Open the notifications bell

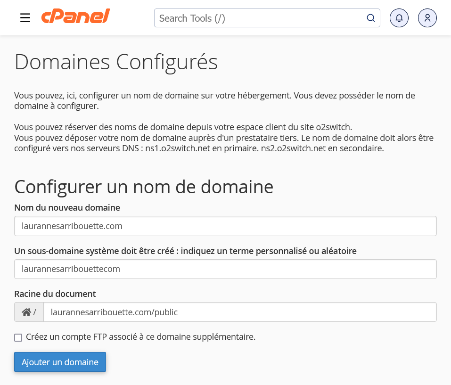point(399,18)
